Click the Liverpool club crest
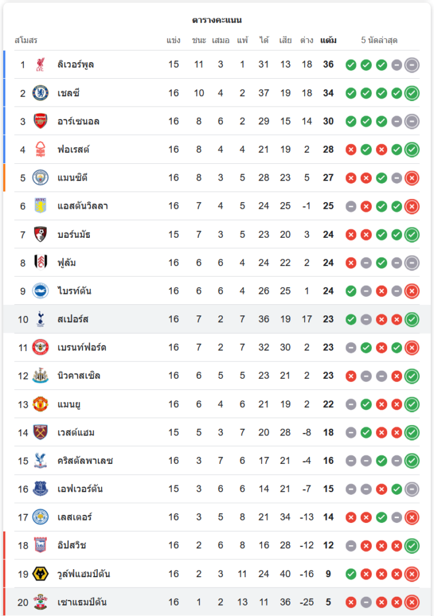The width and height of the screenshot is (434, 616). point(41,65)
